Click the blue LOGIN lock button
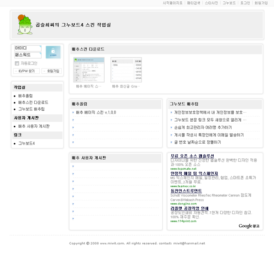Viewport: 274px width, 254px height. click(53, 52)
